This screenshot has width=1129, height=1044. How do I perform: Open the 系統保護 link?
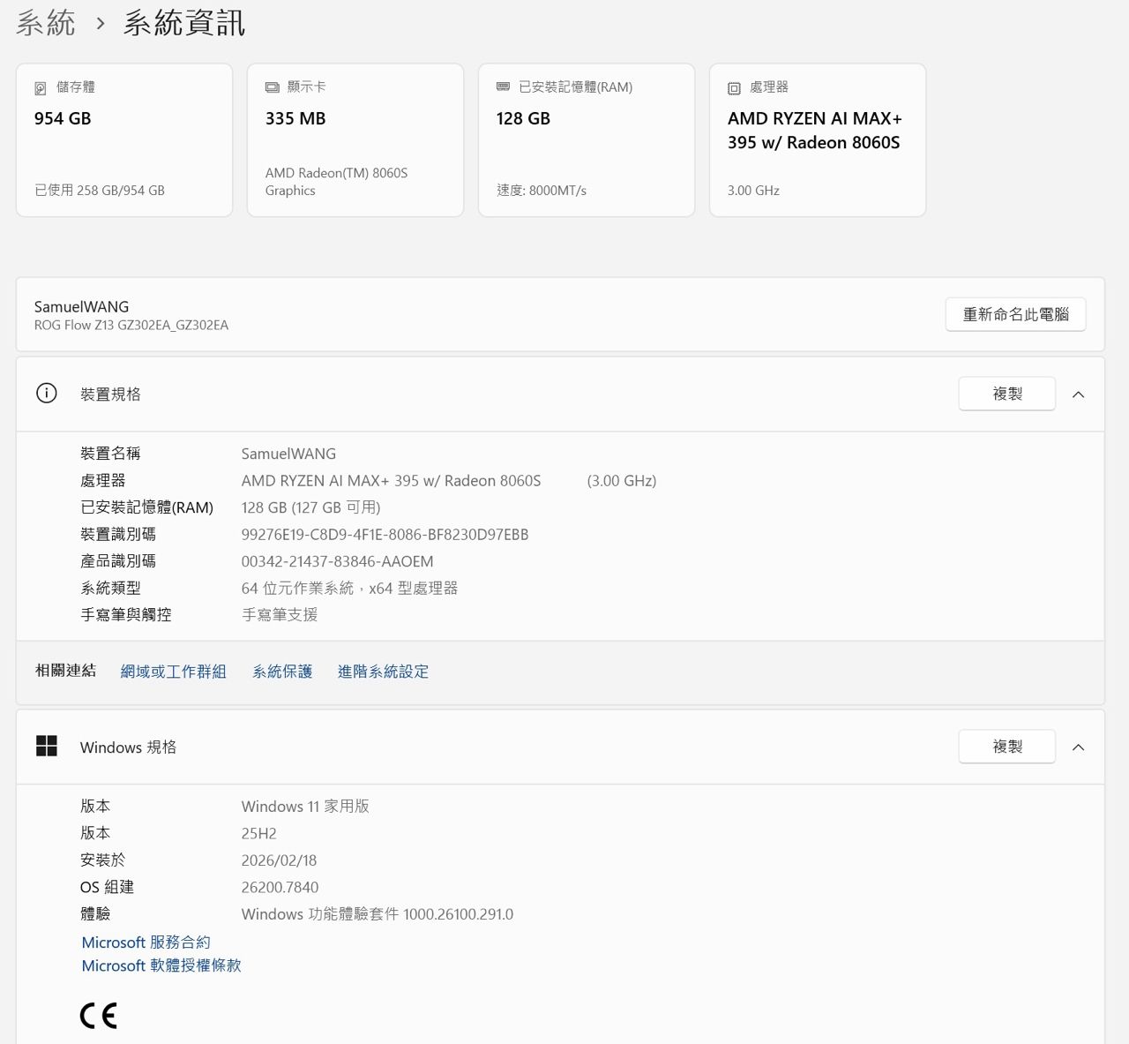[x=282, y=672]
